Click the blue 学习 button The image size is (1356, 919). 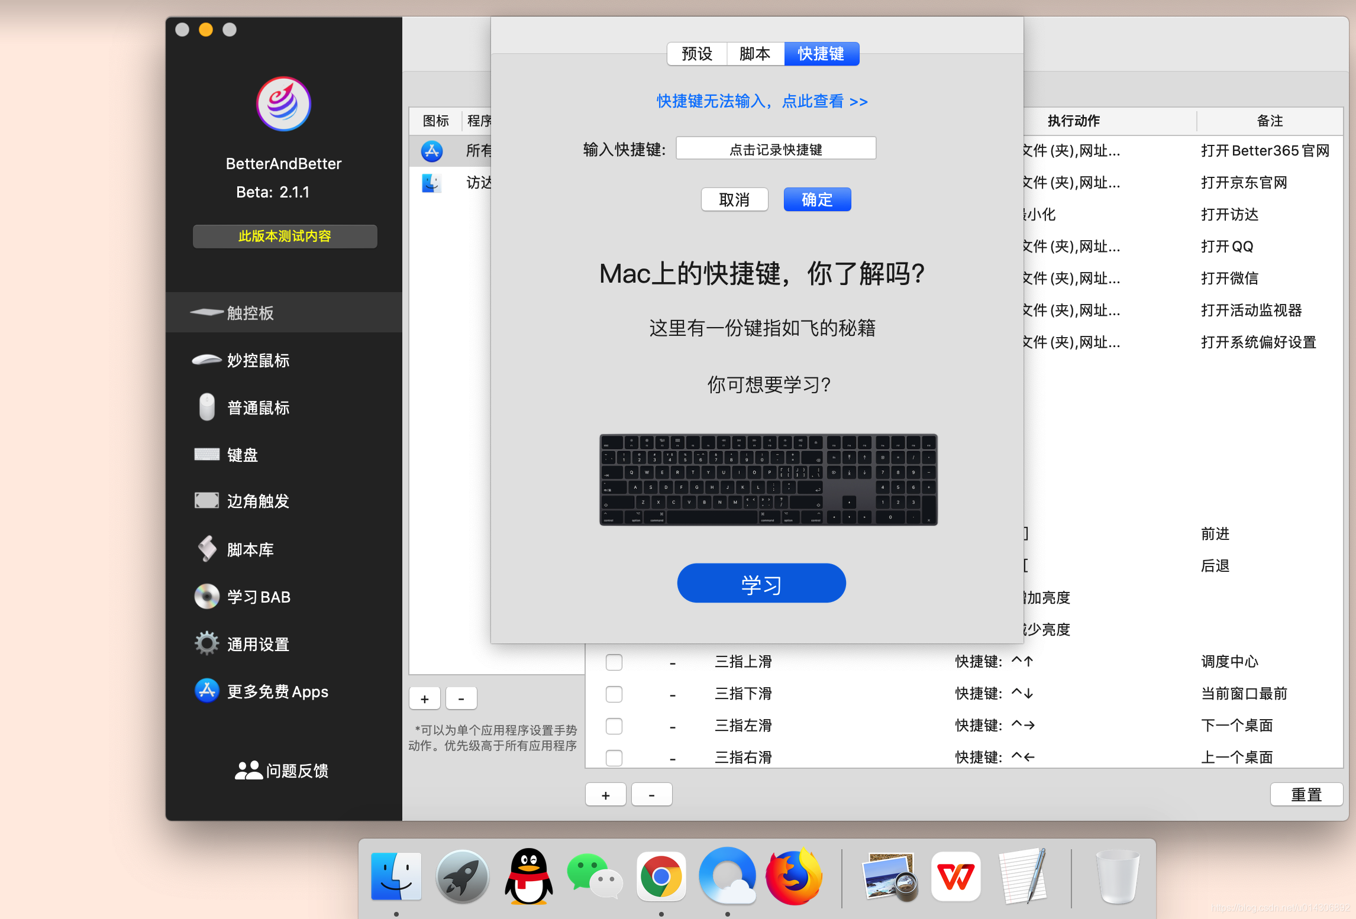click(761, 583)
